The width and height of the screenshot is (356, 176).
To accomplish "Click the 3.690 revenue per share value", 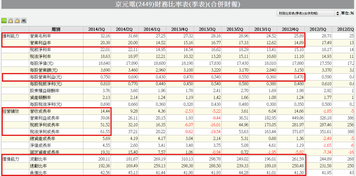I will tap(106, 70).
